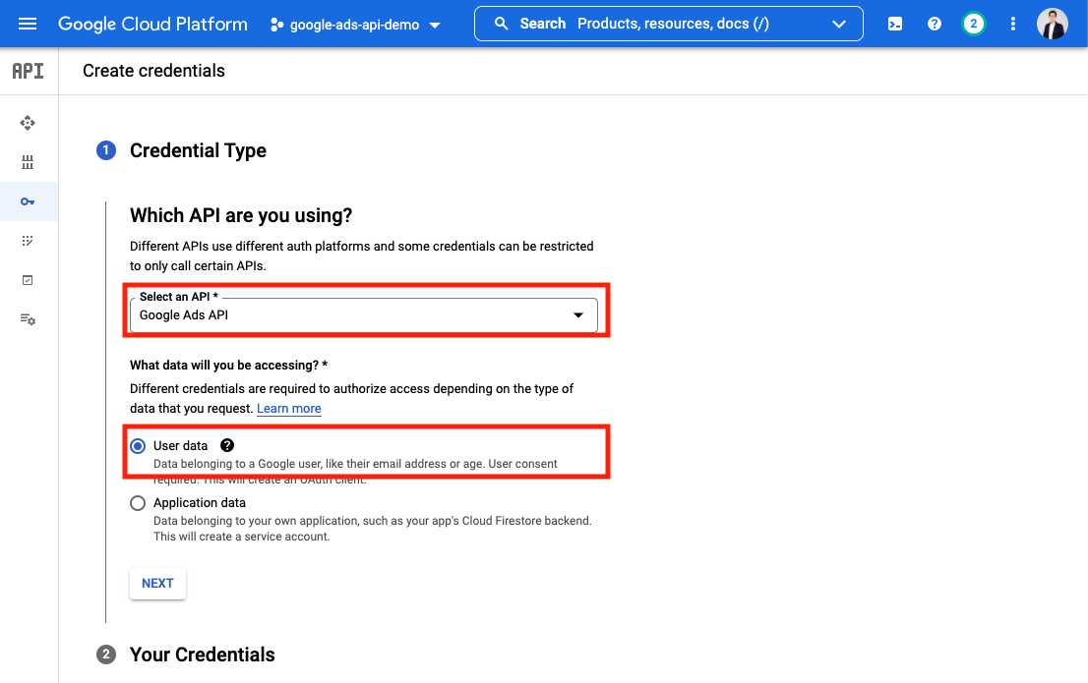Activate Cloud Shell terminal icon

895,25
